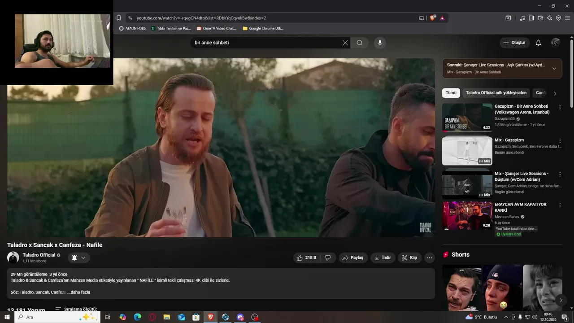Open Brave Wallet icon
The image size is (574, 323).
click(x=540, y=18)
